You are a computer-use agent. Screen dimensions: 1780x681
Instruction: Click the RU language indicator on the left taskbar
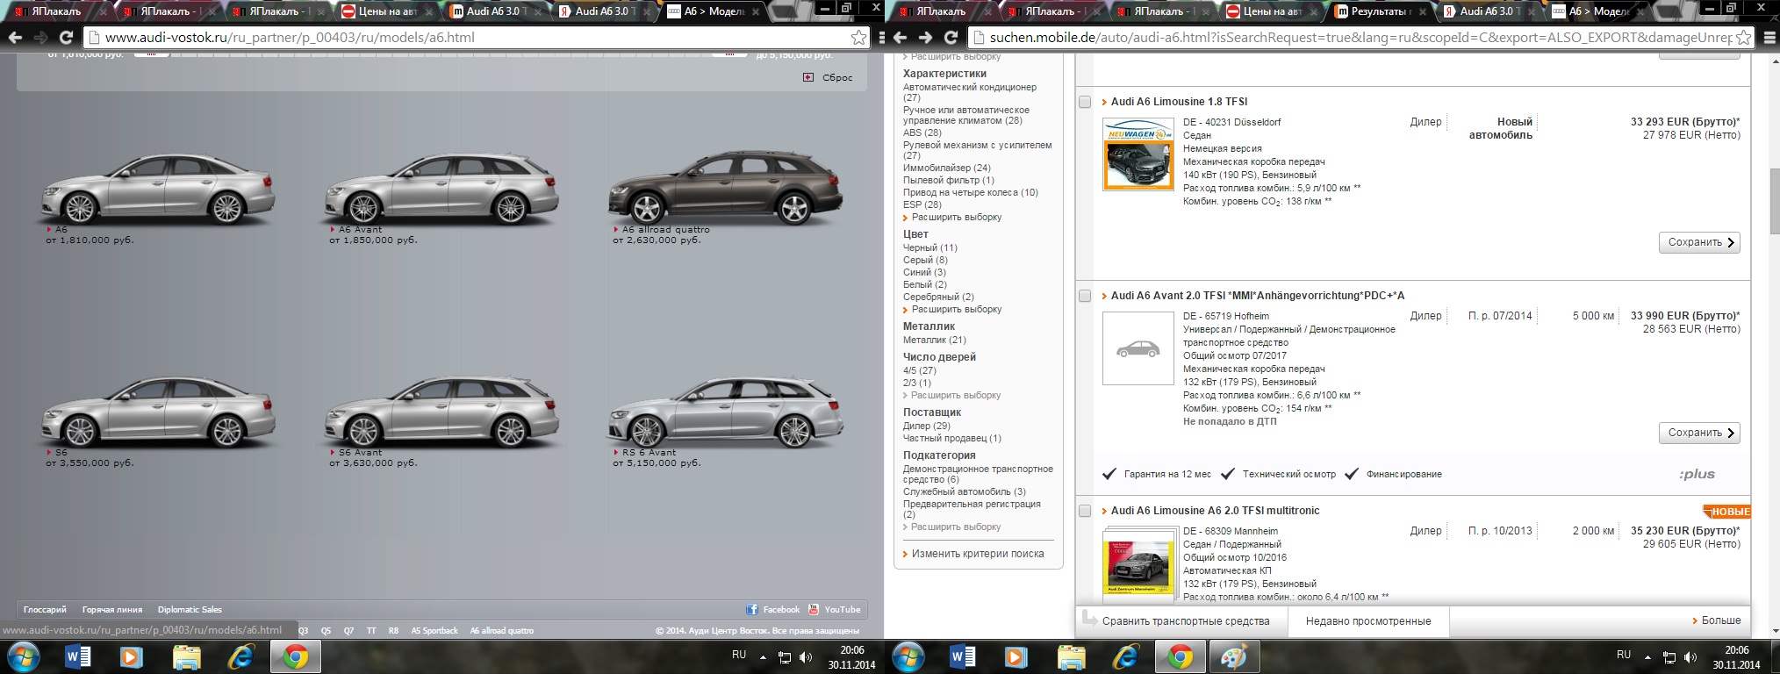click(x=739, y=655)
